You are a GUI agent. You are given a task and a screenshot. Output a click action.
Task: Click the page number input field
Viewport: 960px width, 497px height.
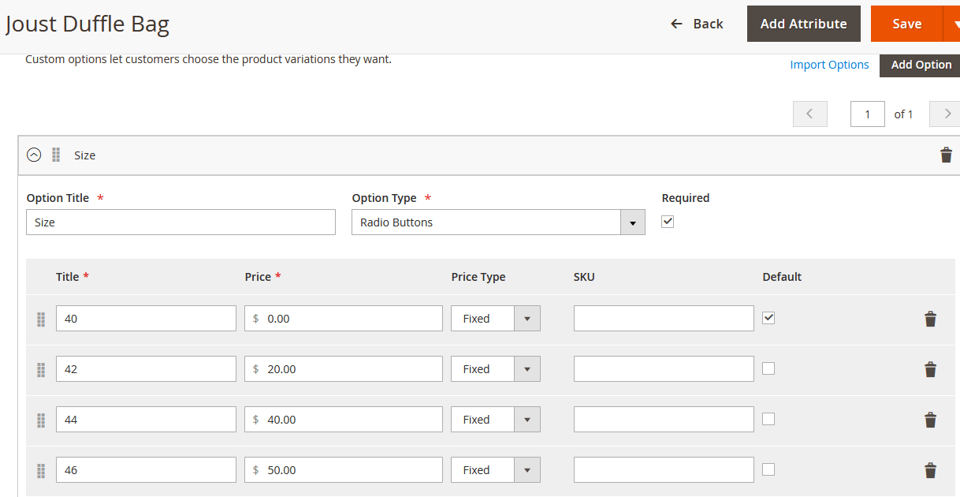coord(867,114)
